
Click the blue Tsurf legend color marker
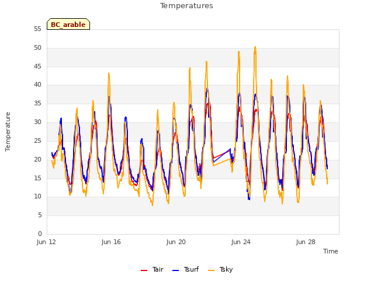[x=175, y=270]
